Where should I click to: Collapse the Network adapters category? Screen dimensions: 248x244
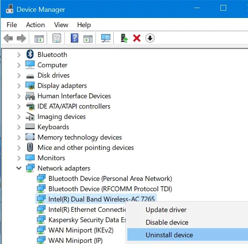[19, 168]
